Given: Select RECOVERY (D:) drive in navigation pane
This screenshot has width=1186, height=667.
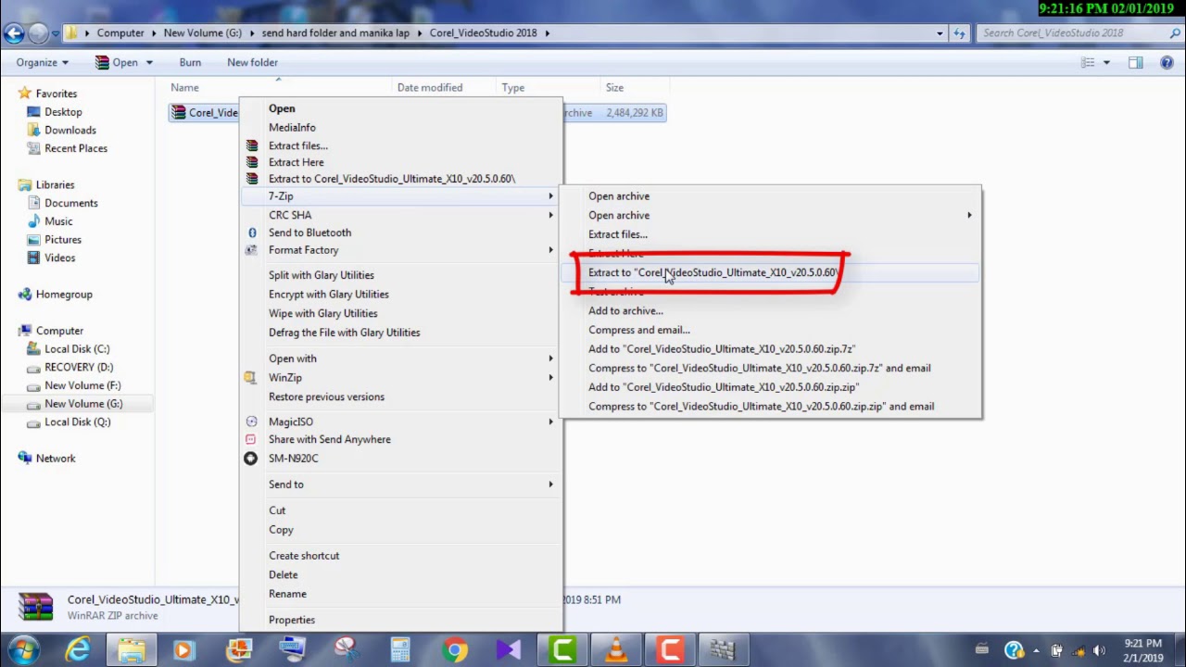Looking at the screenshot, I should click(79, 367).
